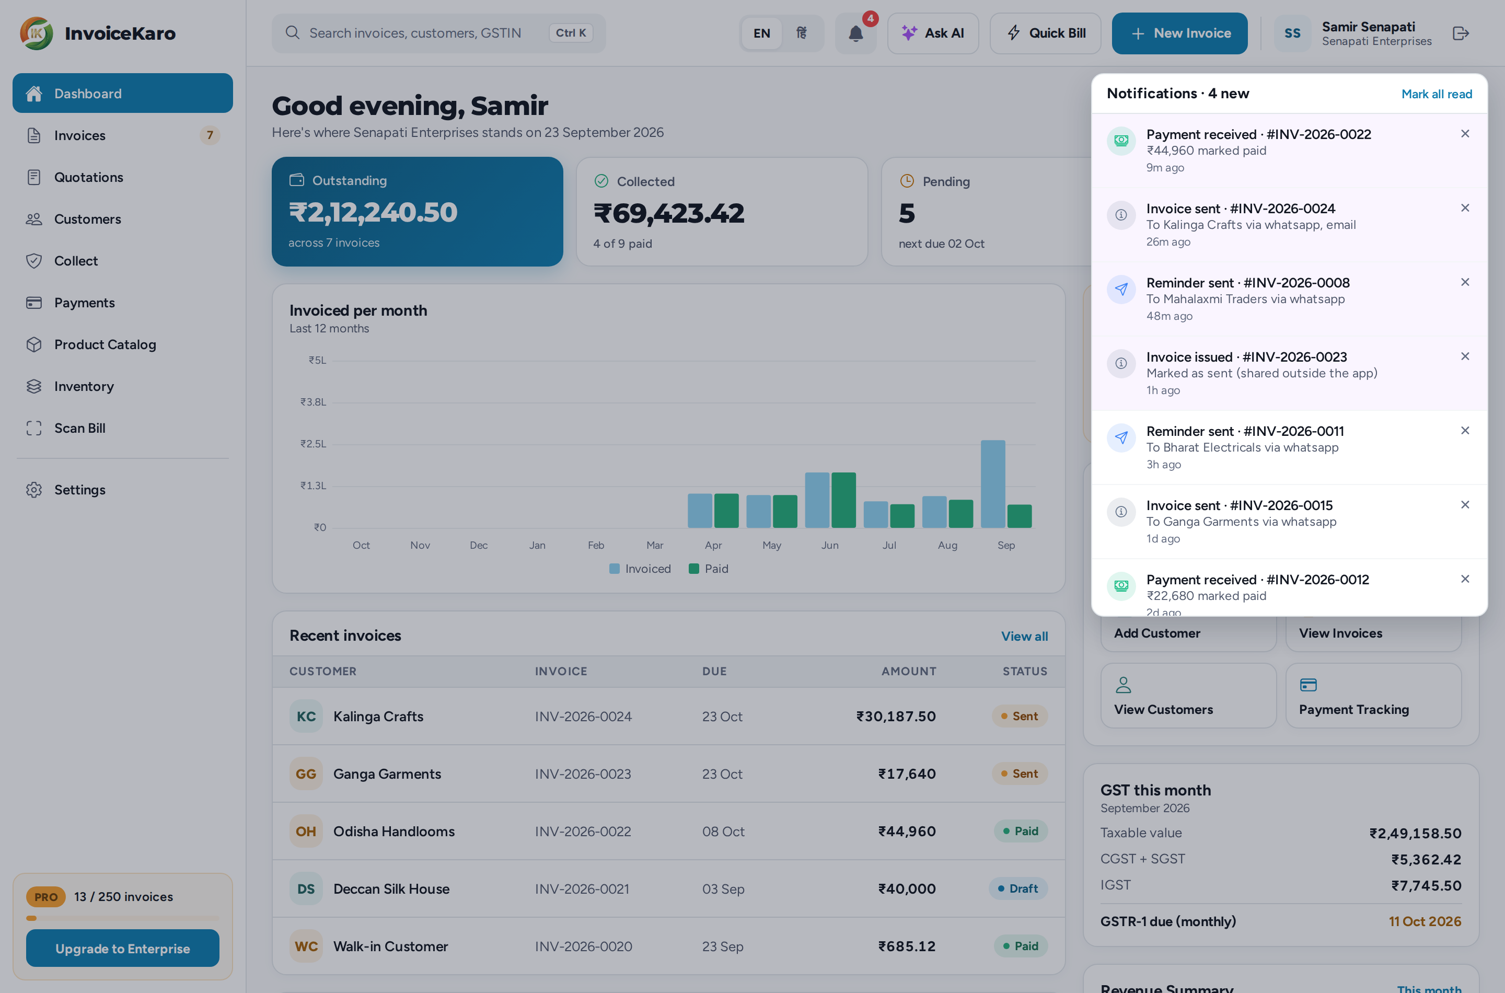Click the reminder icon for INV-2026-0008 notification
Image resolution: width=1505 pixels, height=993 pixels.
pos(1121,289)
